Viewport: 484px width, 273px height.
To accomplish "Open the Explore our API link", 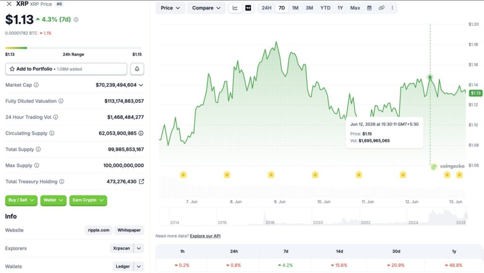I will [205, 236].
